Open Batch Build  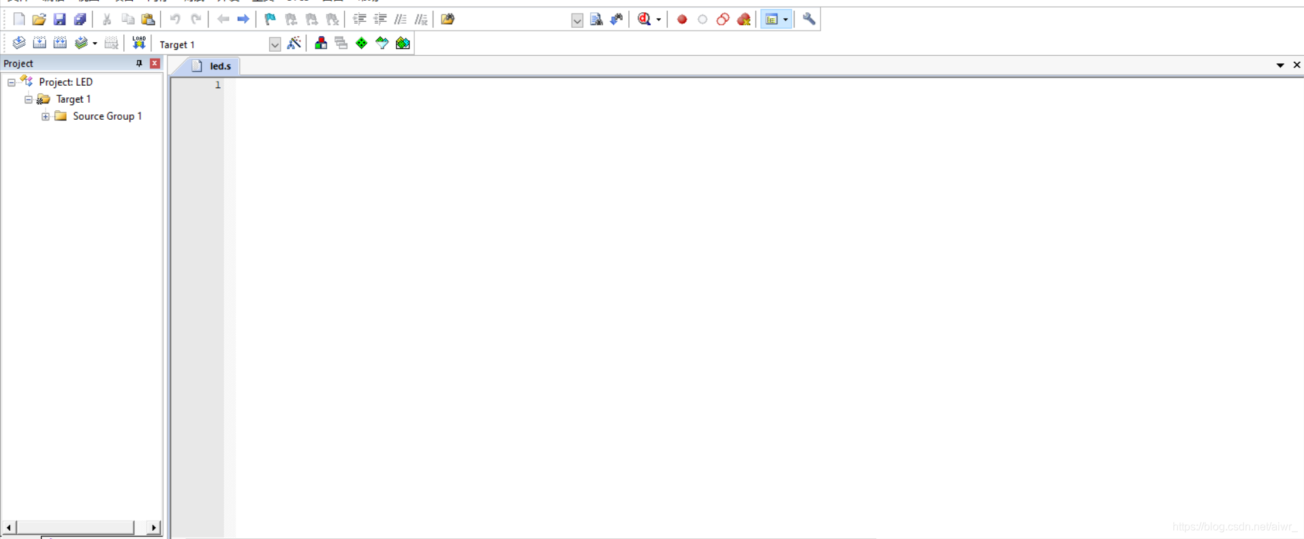[81, 43]
